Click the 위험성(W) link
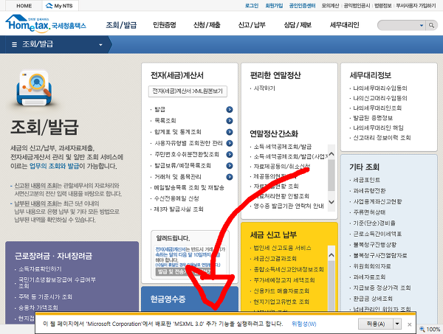The image size is (443, 334). tap(303, 324)
